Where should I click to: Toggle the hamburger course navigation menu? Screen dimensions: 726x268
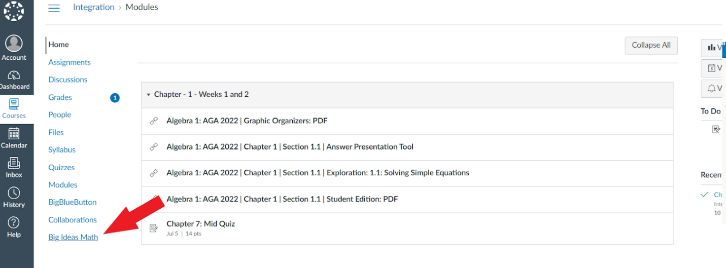54,8
